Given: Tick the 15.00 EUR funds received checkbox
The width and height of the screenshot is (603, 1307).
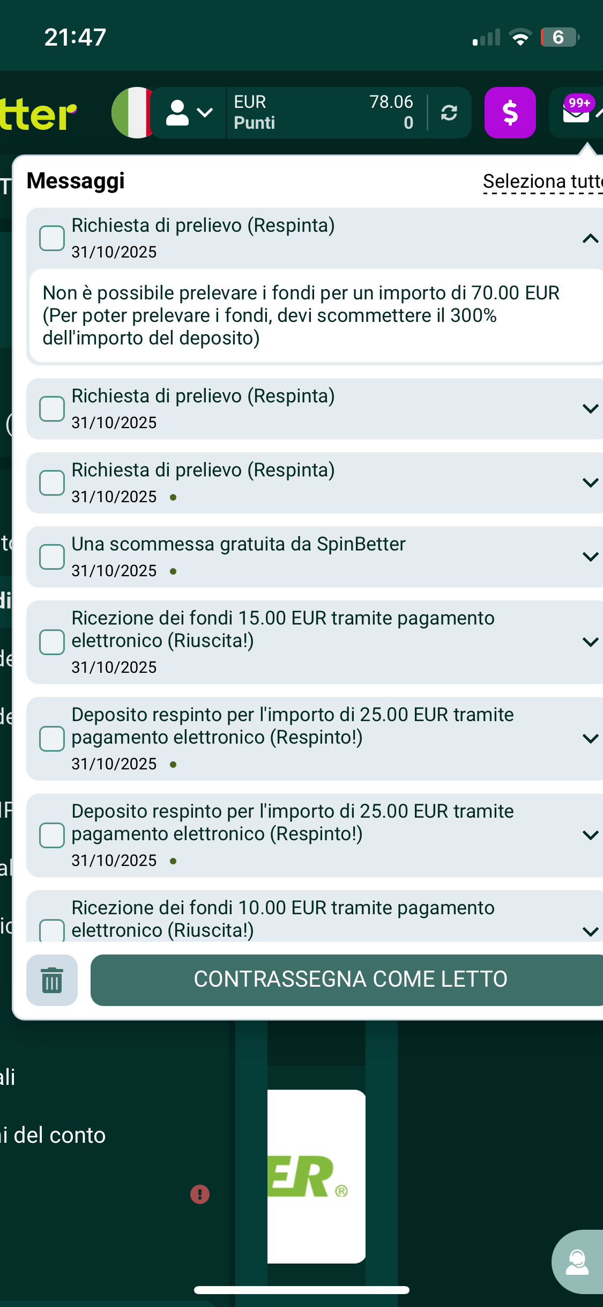Looking at the screenshot, I should [52, 642].
